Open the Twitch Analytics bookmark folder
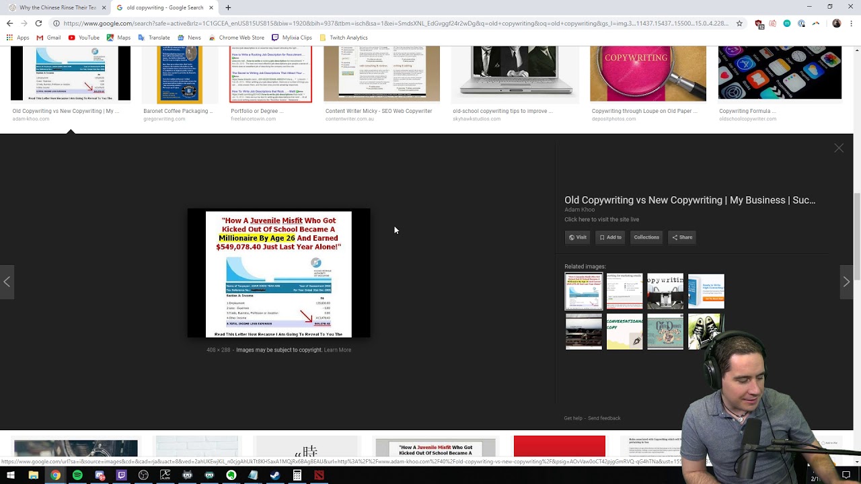Image resolution: width=861 pixels, height=484 pixels. pyautogui.click(x=343, y=38)
